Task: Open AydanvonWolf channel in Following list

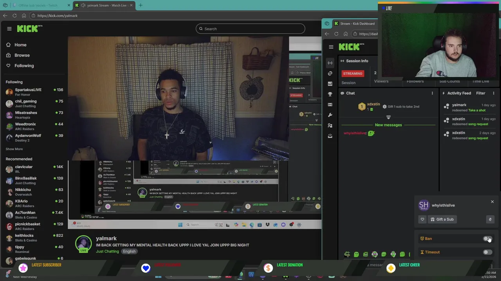Action: point(34,138)
